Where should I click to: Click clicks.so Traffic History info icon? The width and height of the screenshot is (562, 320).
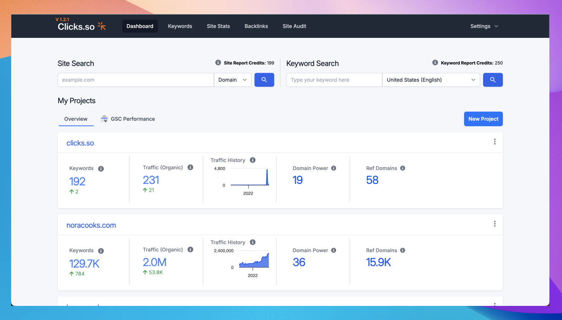[253, 160]
